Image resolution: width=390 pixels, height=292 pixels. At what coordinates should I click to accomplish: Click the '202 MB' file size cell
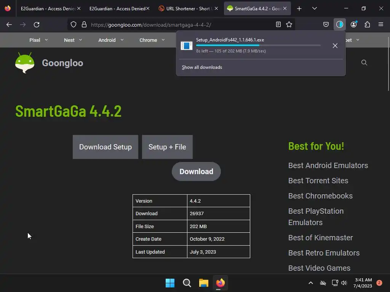pyautogui.click(x=218, y=227)
